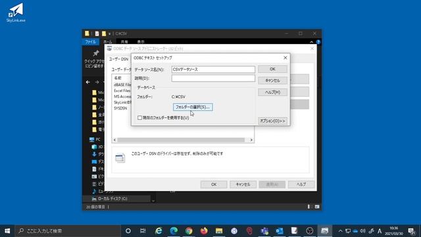Open the SkyLink.exe desktop shortcut
Viewport: 421px width, 237px height.
[x=16, y=13]
